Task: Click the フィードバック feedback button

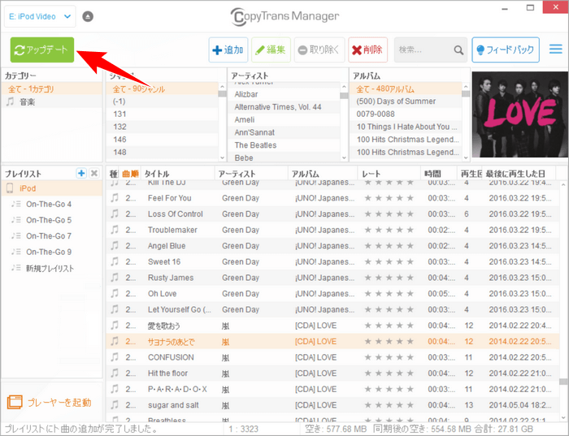Action: click(x=506, y=50)
